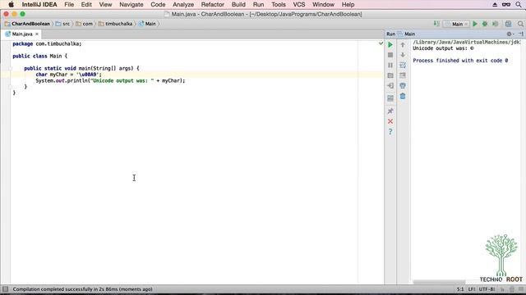
Task: Open macOS Spotlight search in menu bar
Action: tap(519, 5)
